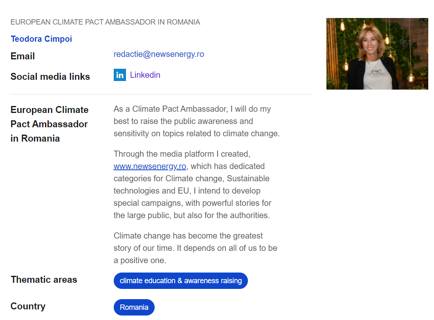The image size is (434, 320).
Task: Click the horizontal divider below social links
Action: pos(161,95)
